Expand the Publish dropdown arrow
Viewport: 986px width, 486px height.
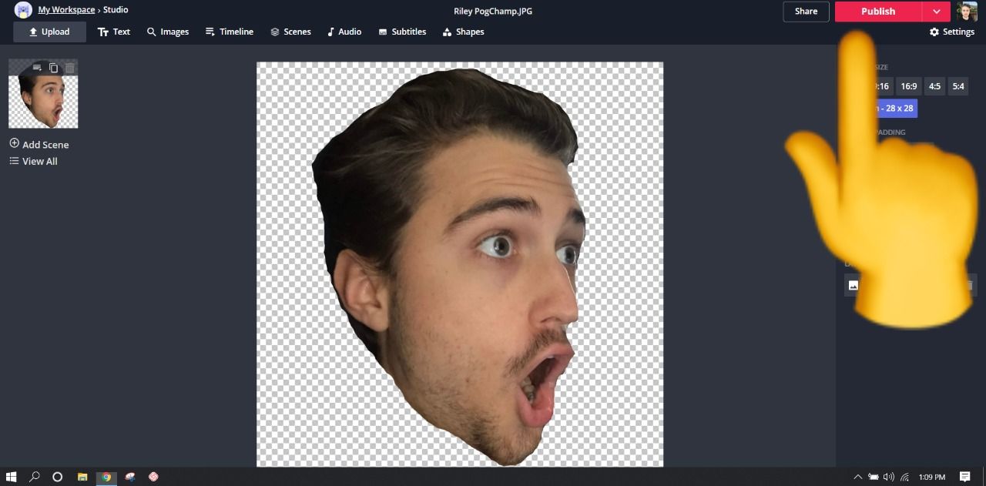tap(936, 12)
